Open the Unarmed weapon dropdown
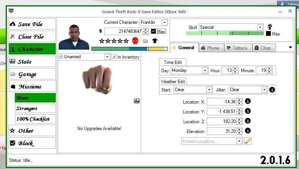 pos(107,57)
